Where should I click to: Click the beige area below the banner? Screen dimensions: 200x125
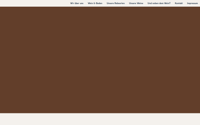coord(100,119)
